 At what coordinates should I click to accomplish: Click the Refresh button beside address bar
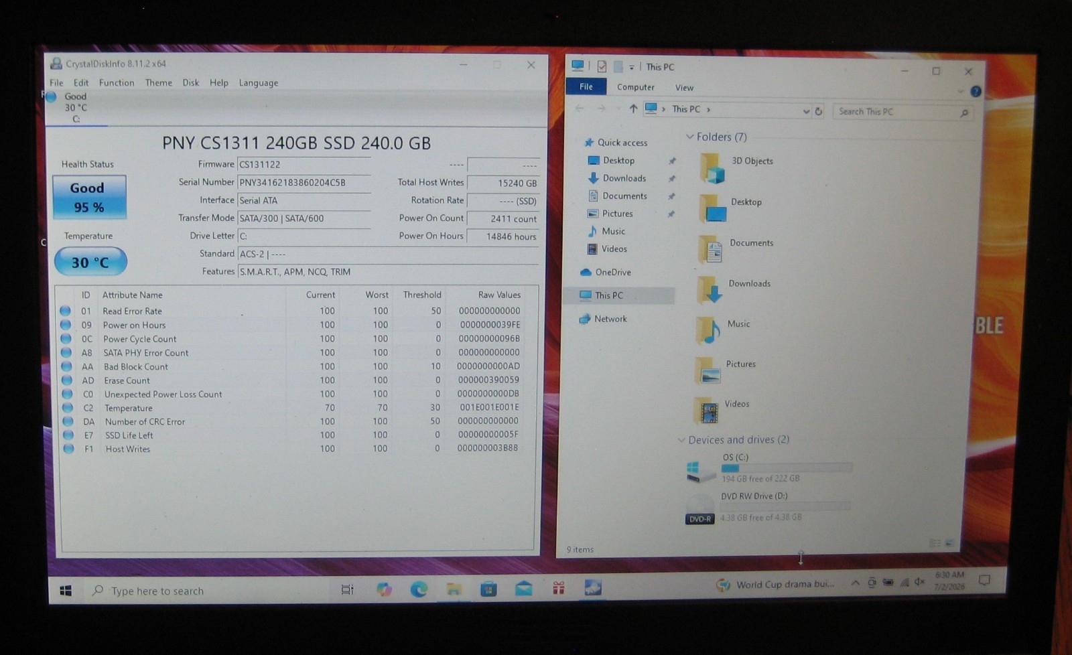818,111
